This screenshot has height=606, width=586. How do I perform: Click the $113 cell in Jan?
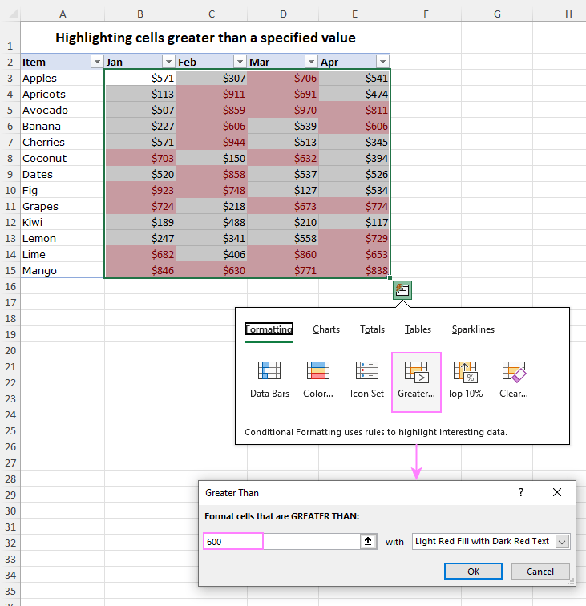click(140, 94)
